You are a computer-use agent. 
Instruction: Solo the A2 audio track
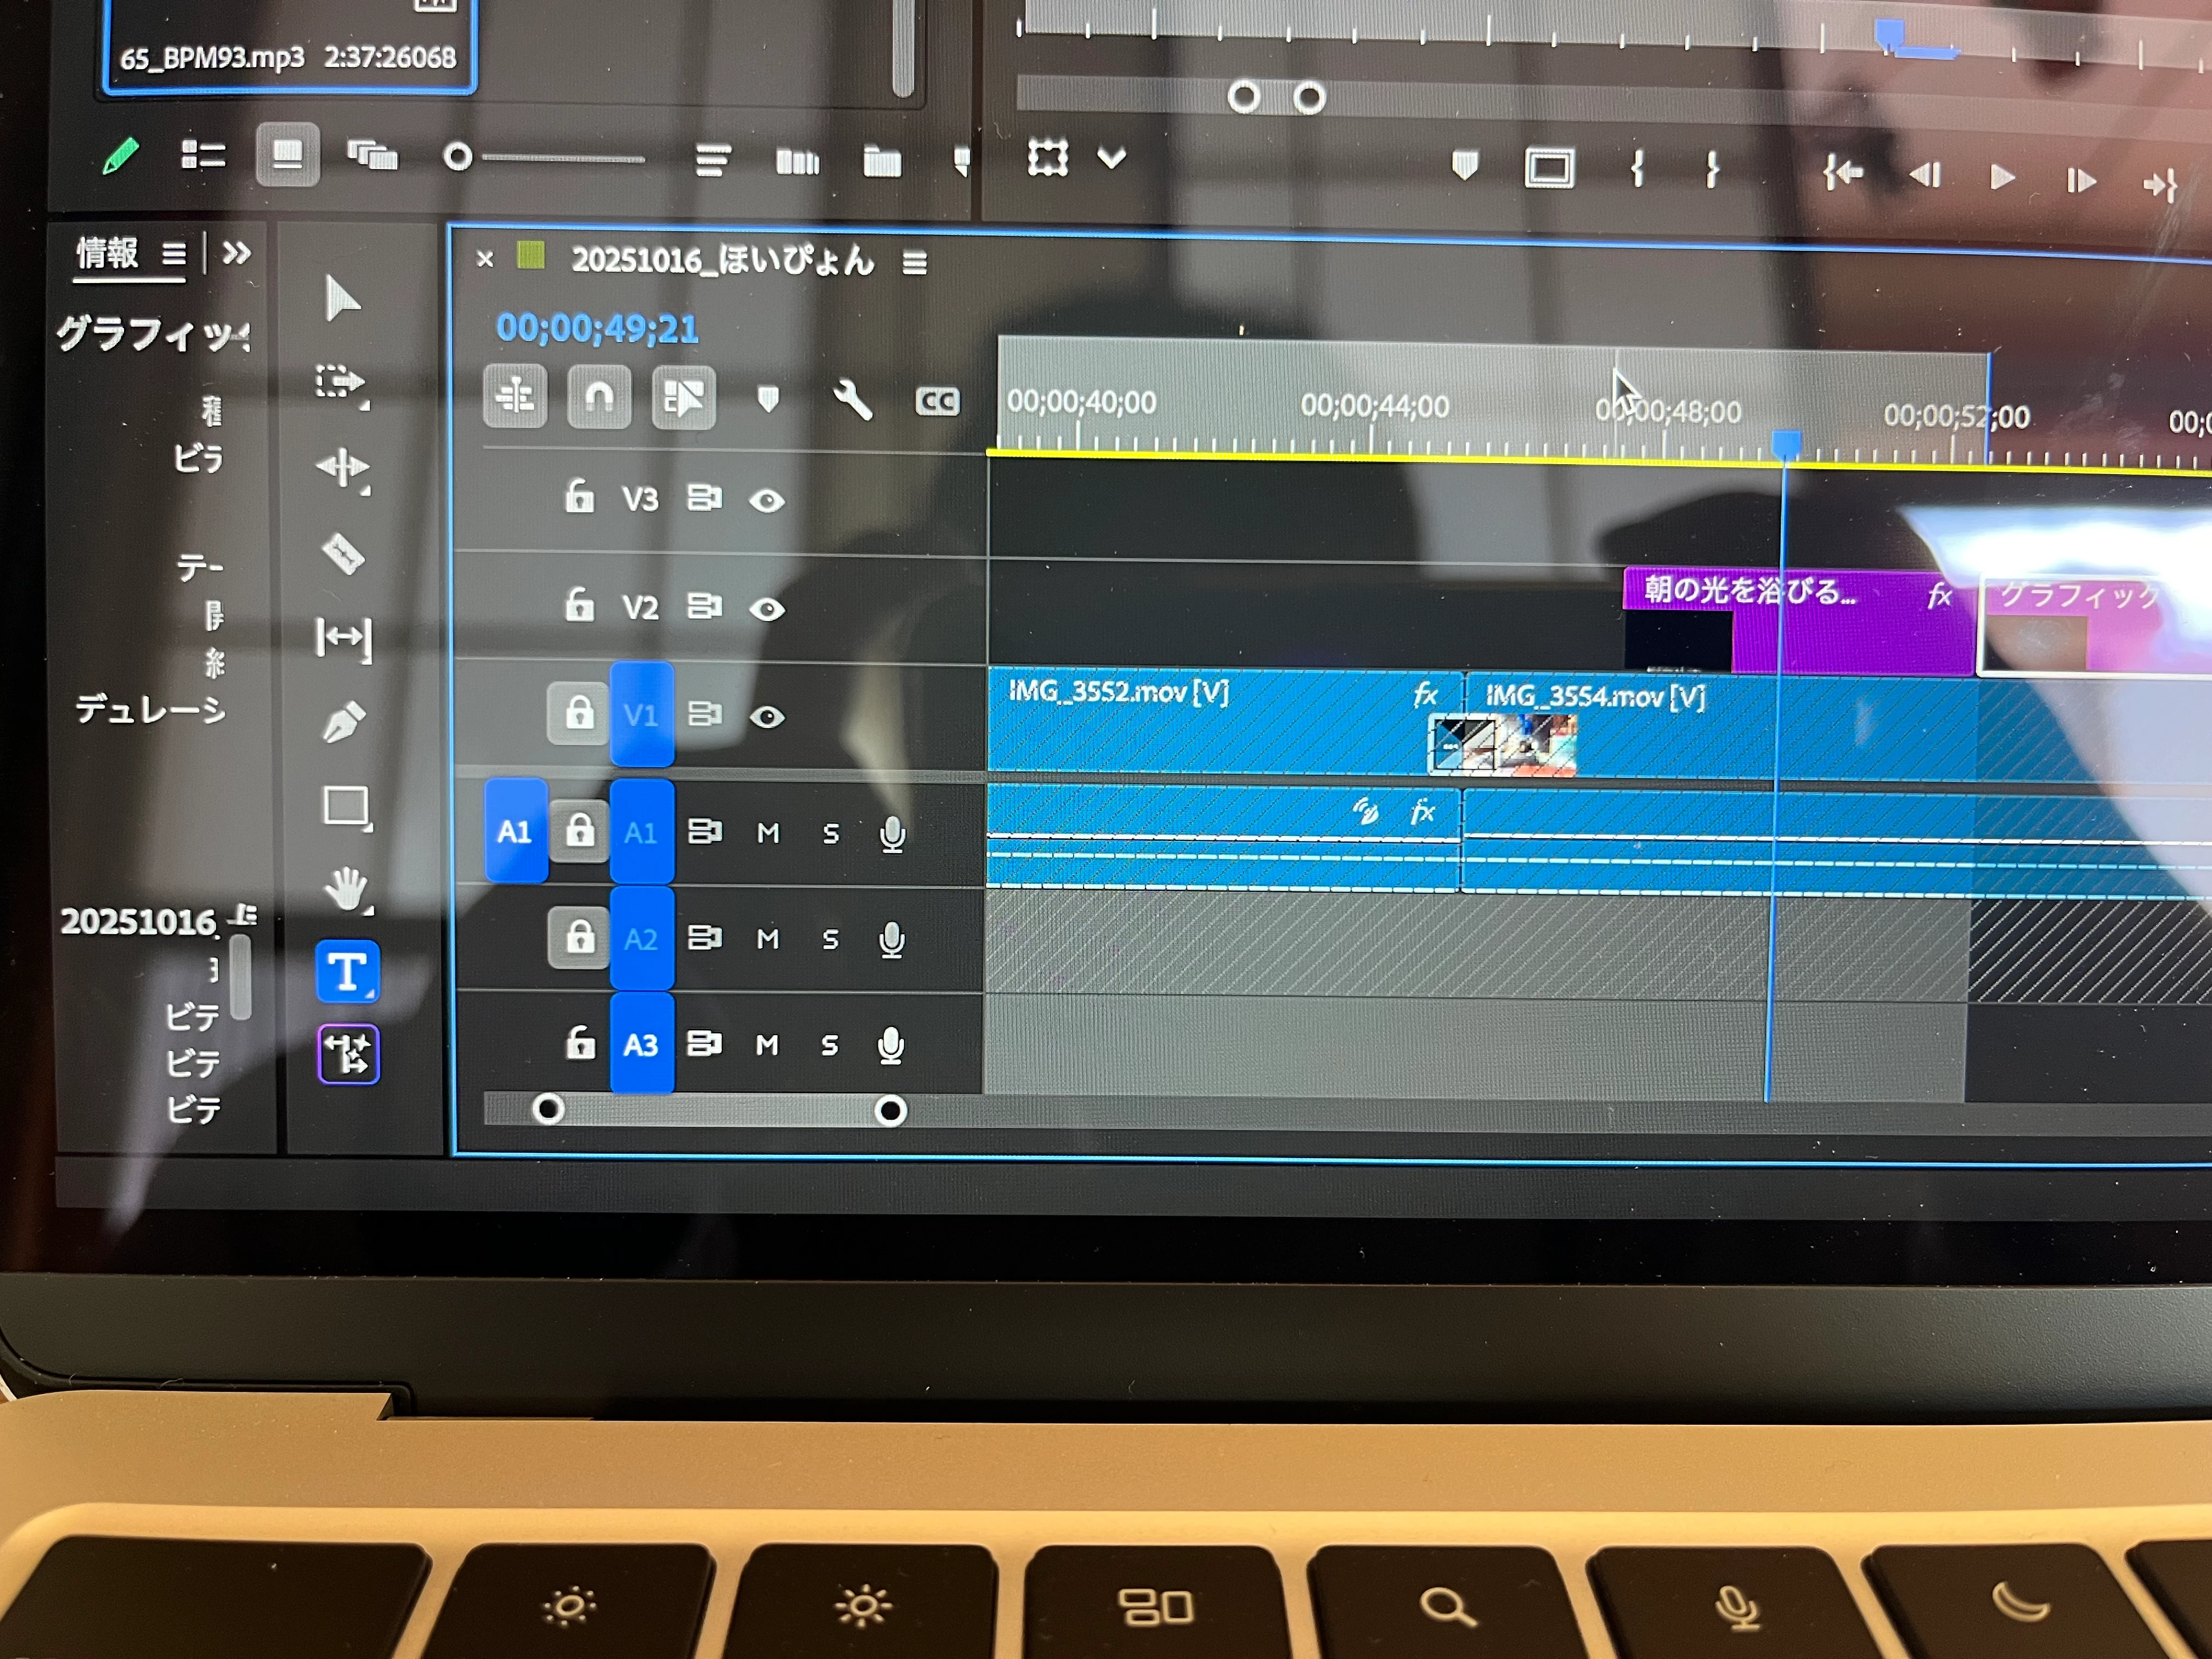[830, 939]
